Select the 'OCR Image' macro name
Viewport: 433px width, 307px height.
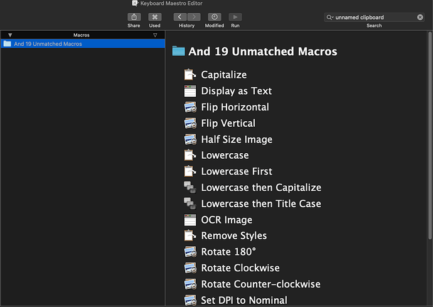point(227,220)
